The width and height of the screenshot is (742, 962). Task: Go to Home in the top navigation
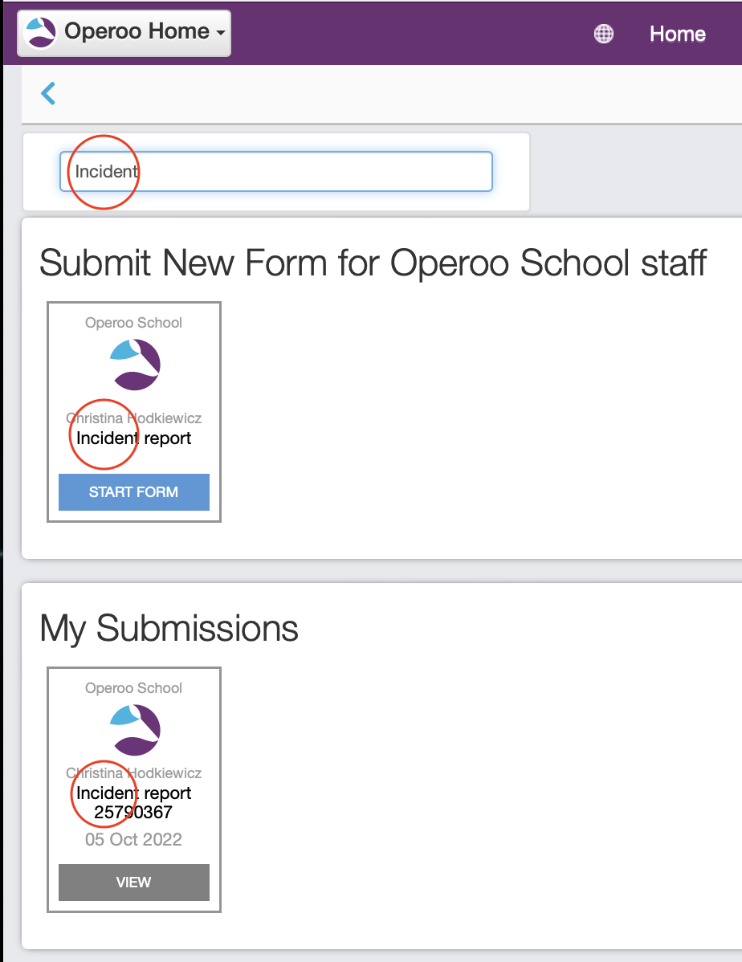click(677, 34)
